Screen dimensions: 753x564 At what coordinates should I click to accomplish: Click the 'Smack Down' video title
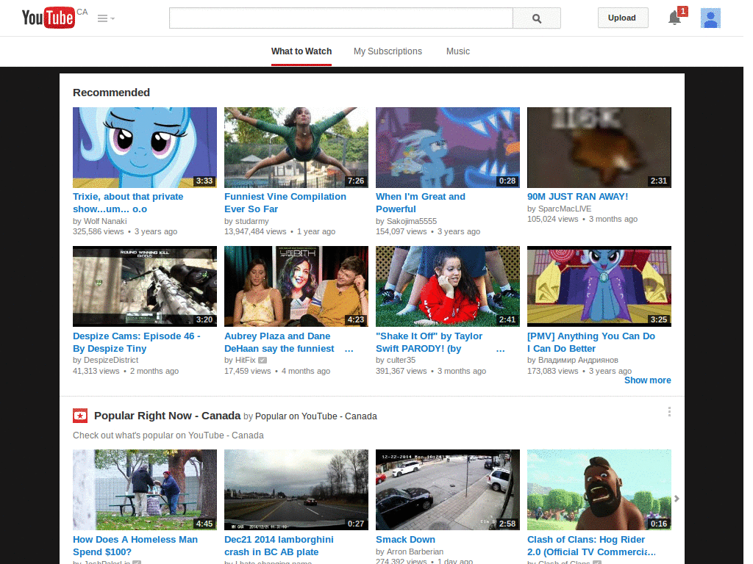pos(406,540)
